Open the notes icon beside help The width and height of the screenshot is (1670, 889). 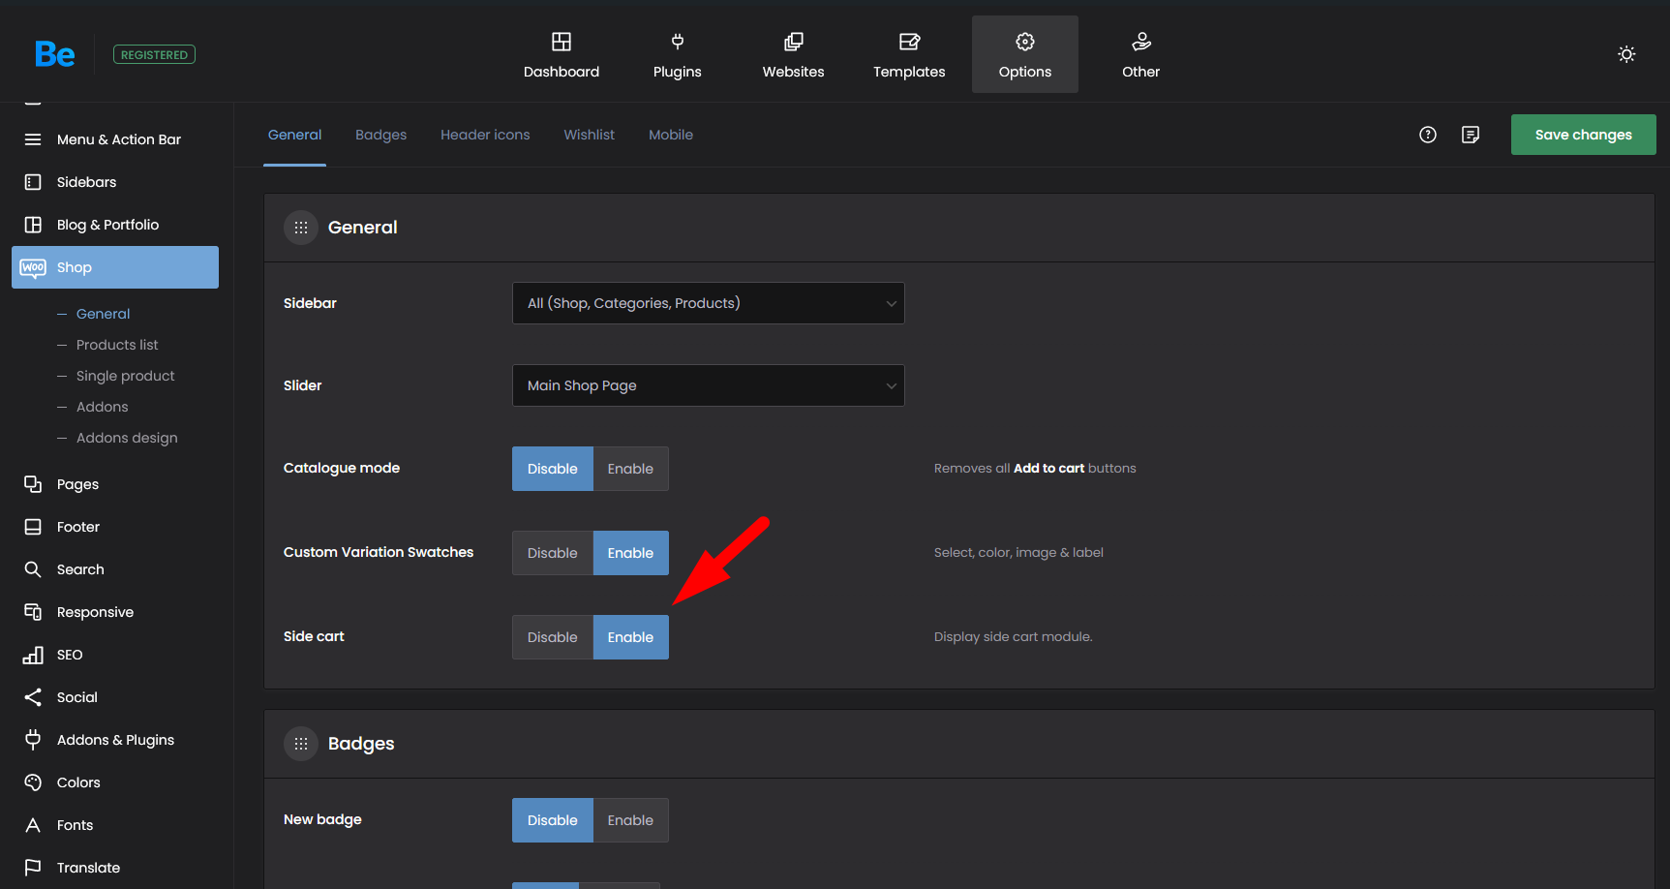click(x=1471, y=135)
